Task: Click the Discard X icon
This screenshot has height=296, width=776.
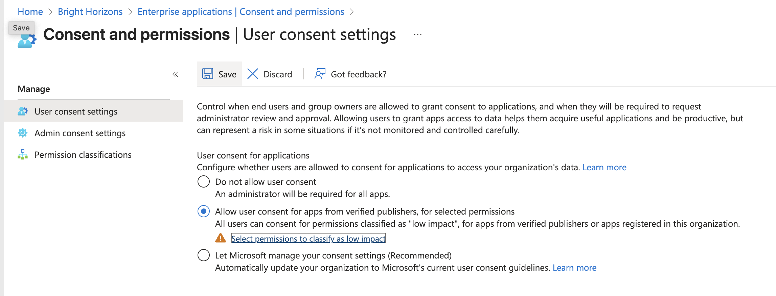Action: [x=252, y=74]
